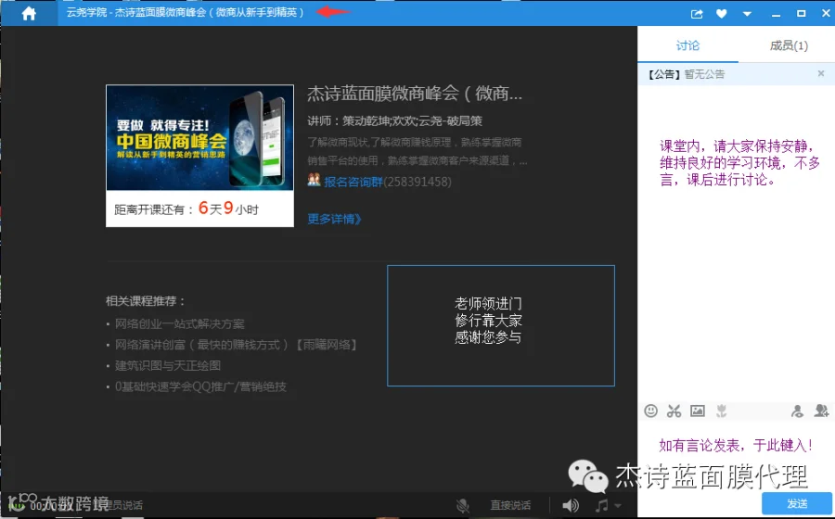Click the 暂无公告 announcement text

click(x=704, y=74)
